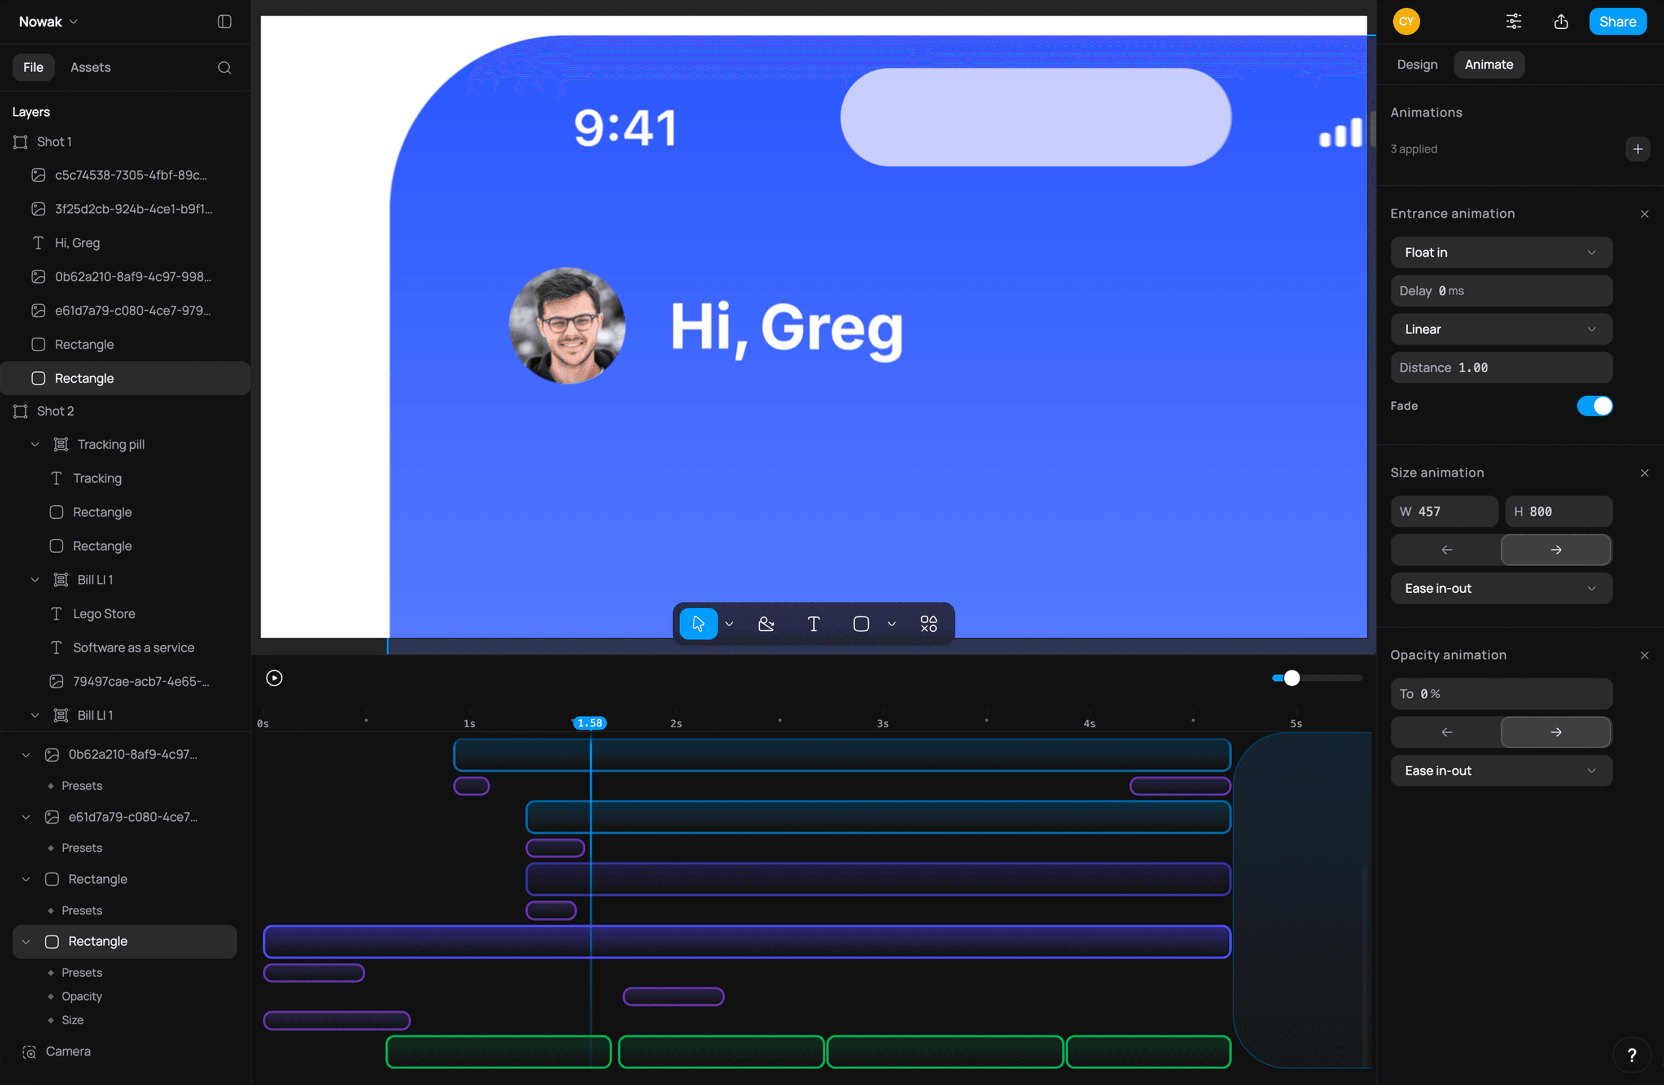Image resolution: width=1664 pixels, height=1085 pixels.
Task: Select the 3f25d2cb-924b image layer
Action: click(125, 209)
